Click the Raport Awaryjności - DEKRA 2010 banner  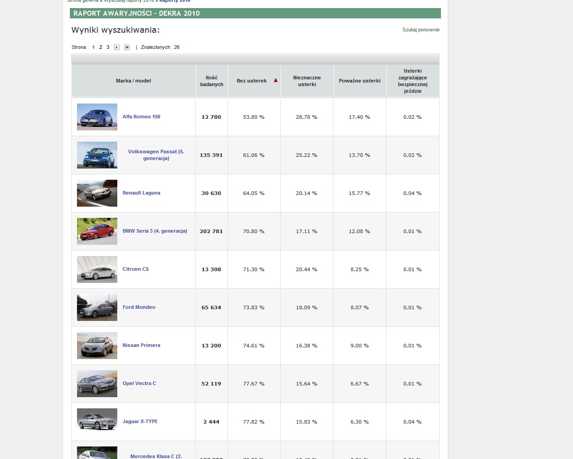pos(255,13)
